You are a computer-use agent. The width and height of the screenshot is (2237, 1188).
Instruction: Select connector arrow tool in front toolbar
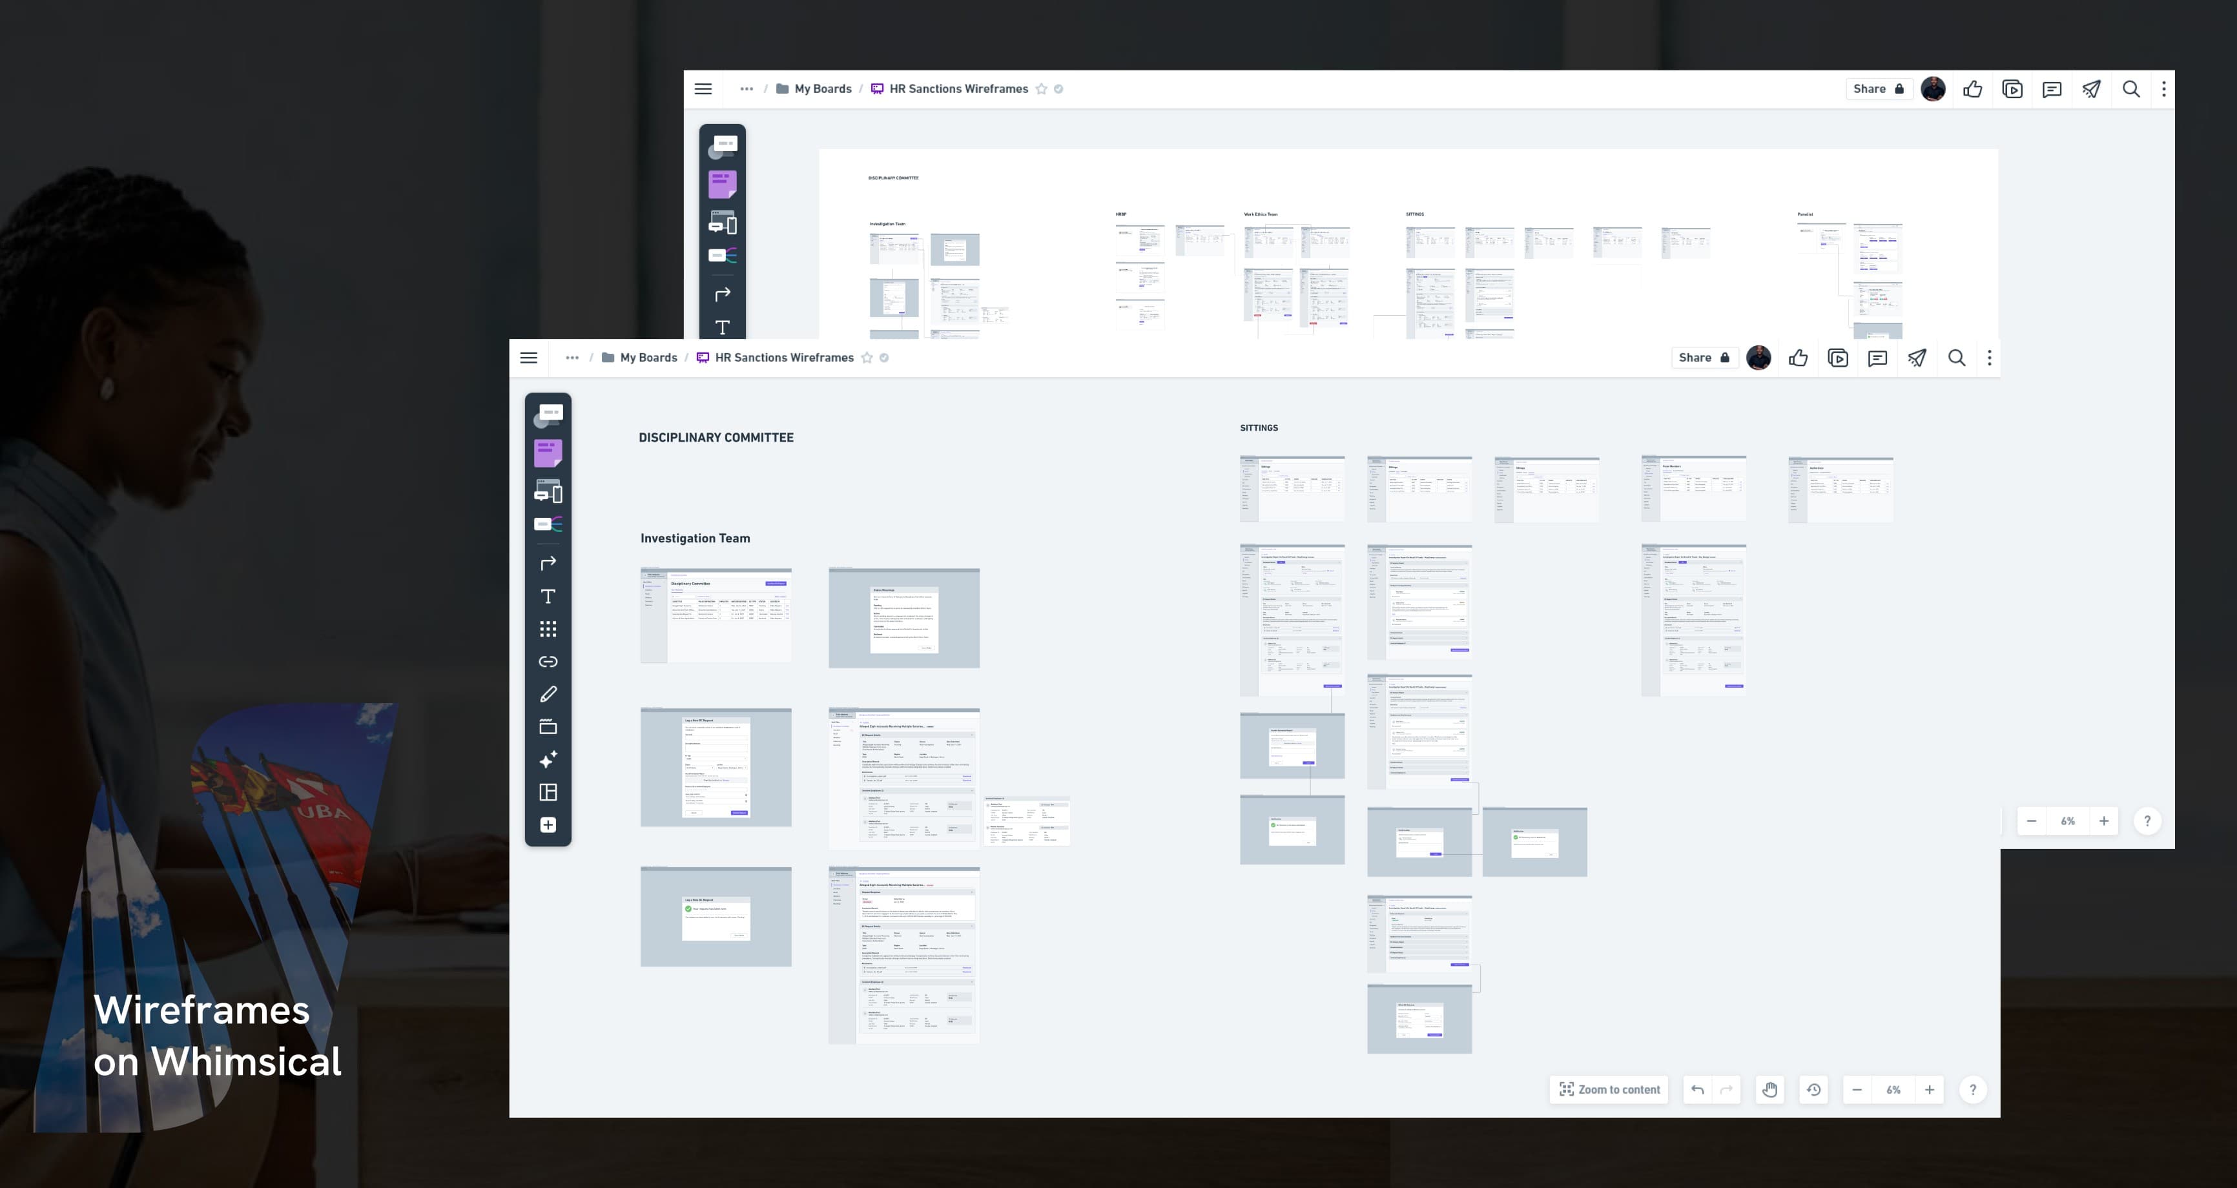click(548, 564)
